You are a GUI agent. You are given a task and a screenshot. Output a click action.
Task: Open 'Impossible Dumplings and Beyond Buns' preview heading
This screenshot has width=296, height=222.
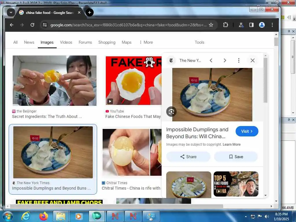click(x=197, y=133)
